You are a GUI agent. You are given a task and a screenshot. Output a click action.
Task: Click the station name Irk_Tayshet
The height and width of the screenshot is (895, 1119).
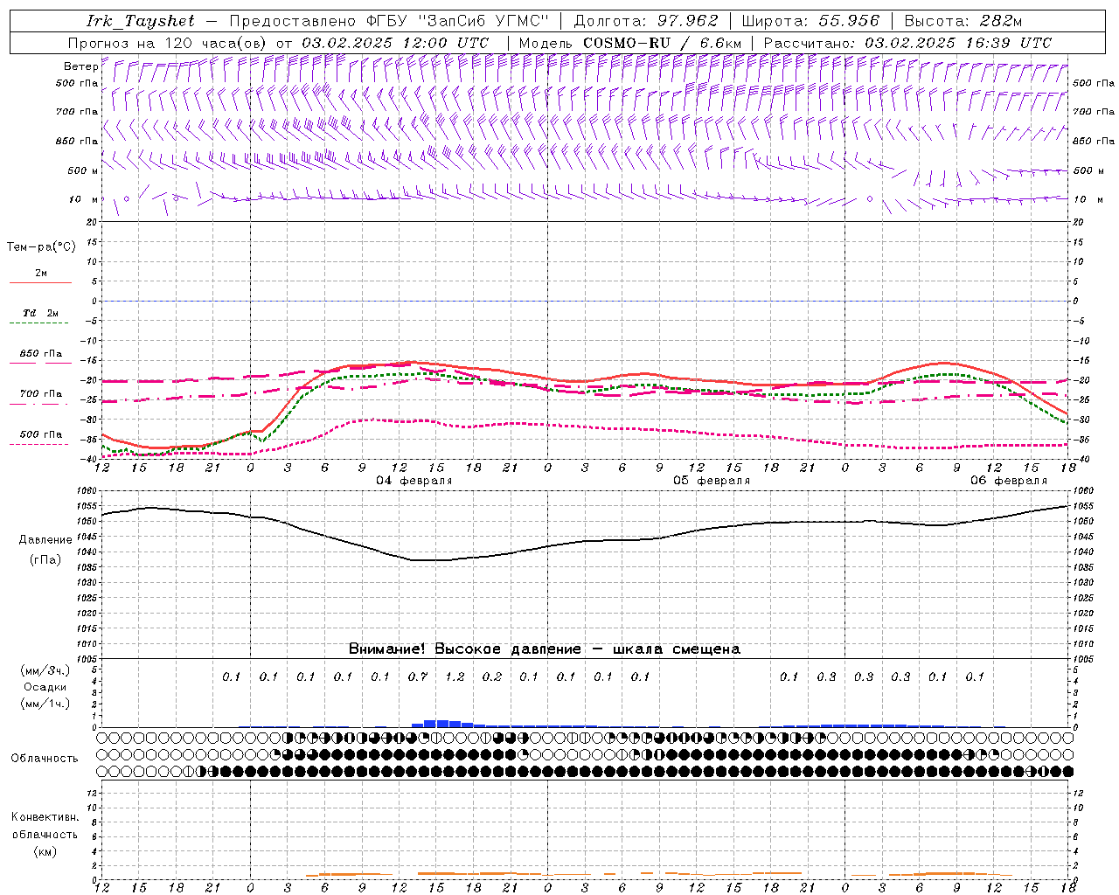(x=141, y=21)
